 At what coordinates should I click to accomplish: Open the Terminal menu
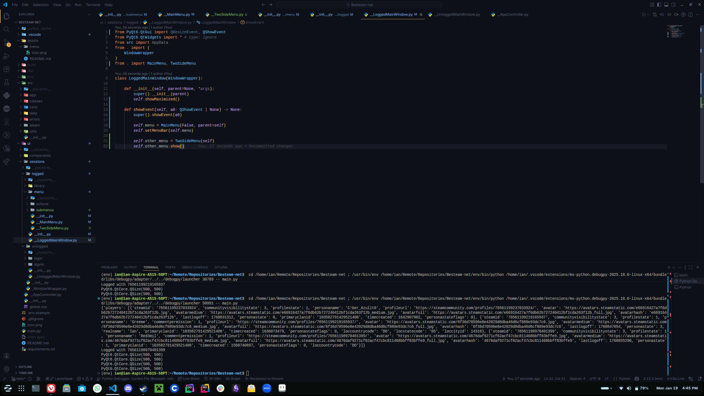93,5
